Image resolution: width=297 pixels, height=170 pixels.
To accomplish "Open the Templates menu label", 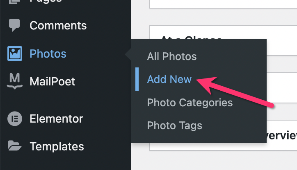I will tap(57, 146).
